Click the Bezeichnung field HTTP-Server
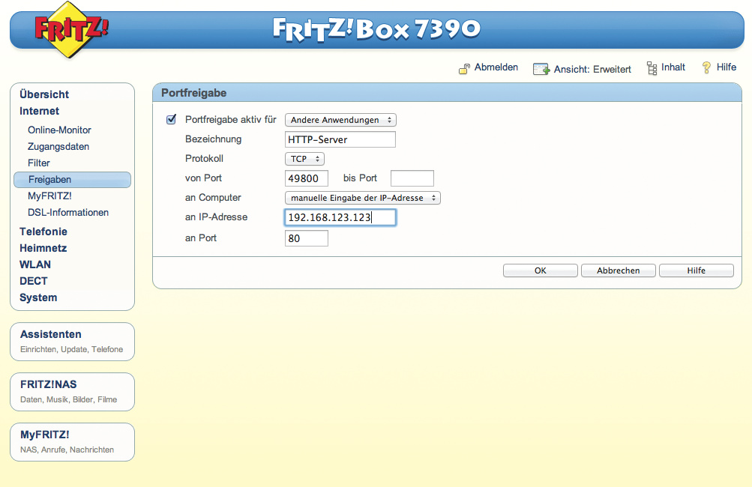The image size is (752, 487). [x=340, y=139]
